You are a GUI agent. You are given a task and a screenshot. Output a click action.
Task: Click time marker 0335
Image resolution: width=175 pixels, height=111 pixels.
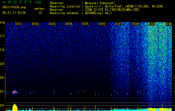(85, 24)
